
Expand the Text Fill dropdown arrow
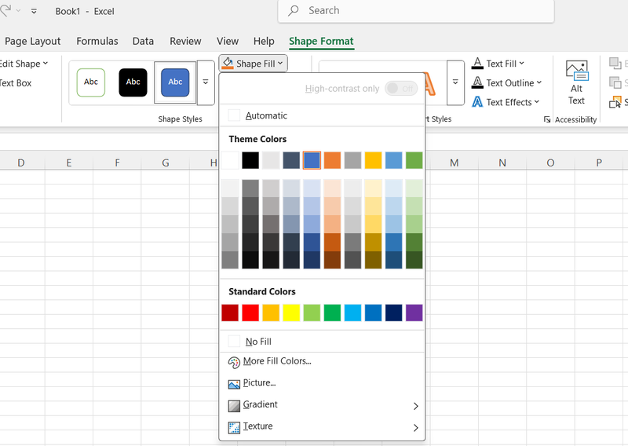tap(522, 64)
